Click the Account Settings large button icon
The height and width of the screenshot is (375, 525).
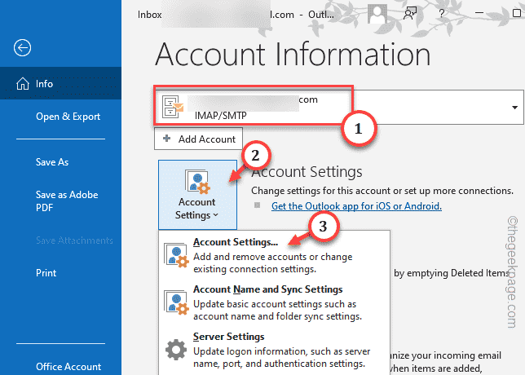pos(197,182)
